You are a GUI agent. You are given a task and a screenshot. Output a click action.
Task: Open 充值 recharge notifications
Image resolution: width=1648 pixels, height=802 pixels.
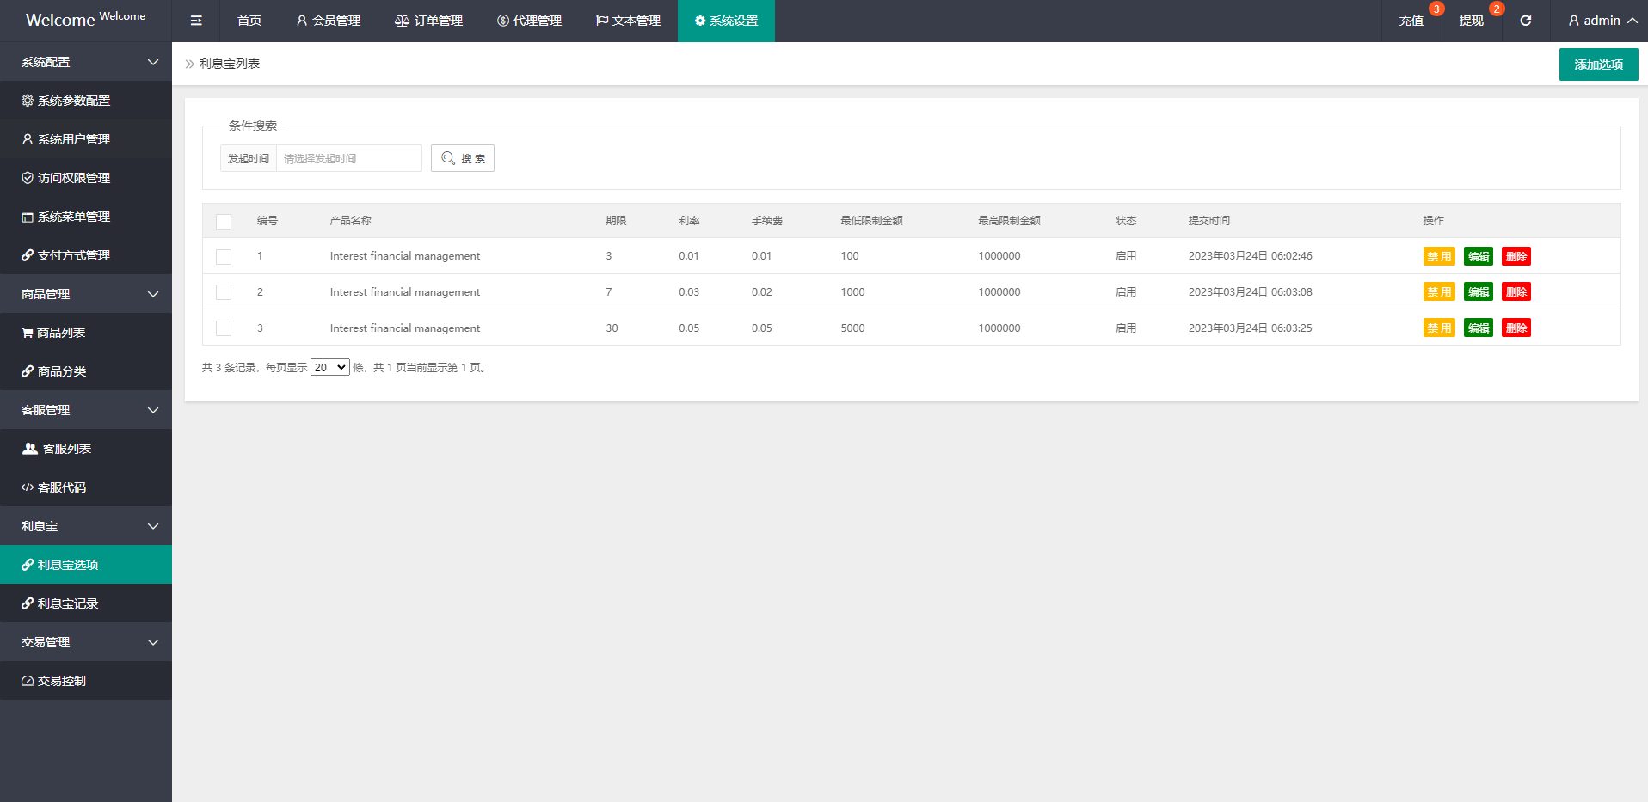pos(1411,21)
